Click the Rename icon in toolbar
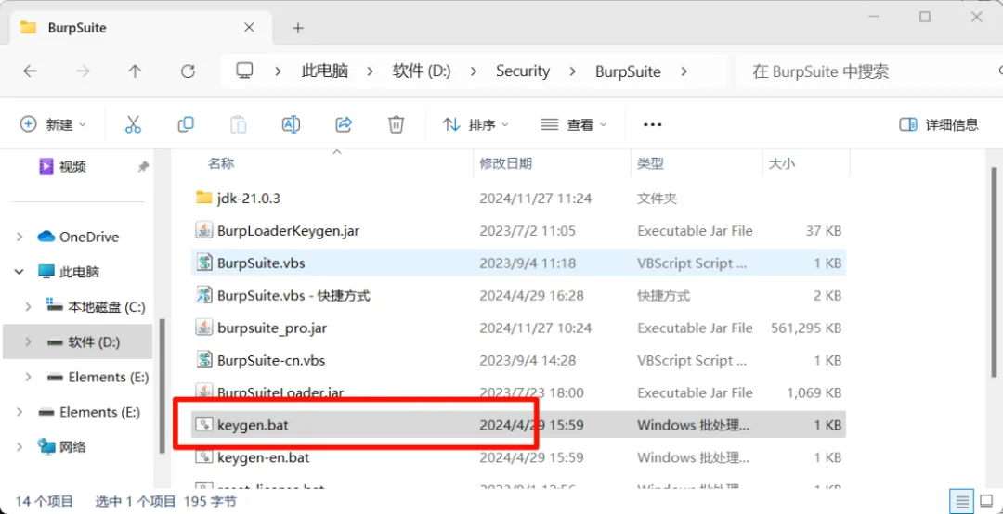 (x=291, y=124)
